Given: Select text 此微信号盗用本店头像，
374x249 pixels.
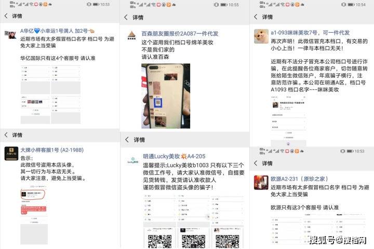Looking at the screenshot, I should [x=48, y=165].
